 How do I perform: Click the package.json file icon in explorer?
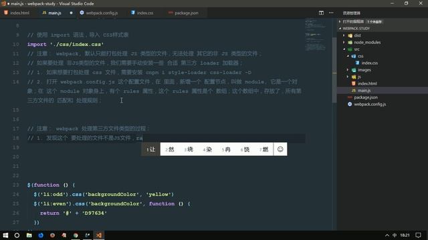coord(350,97)
